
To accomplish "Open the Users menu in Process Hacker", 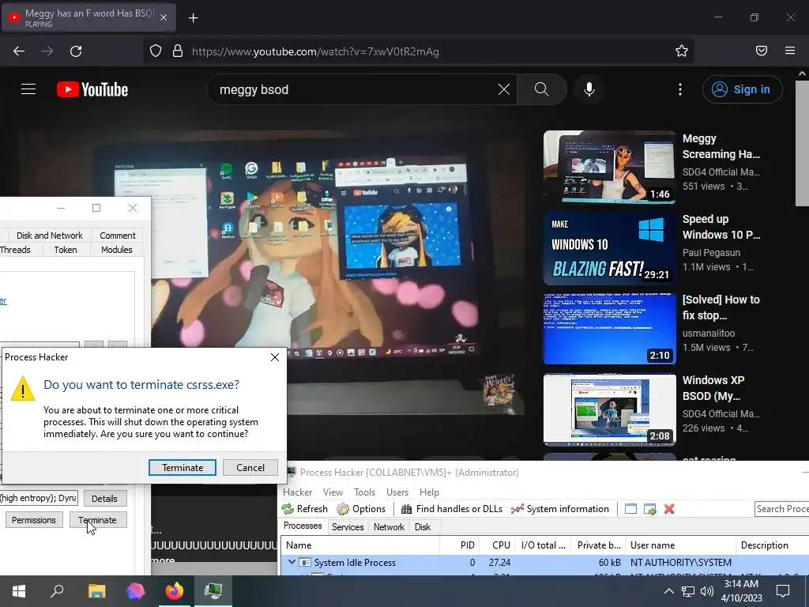I will pyautogui.click(x=397, y=492).
